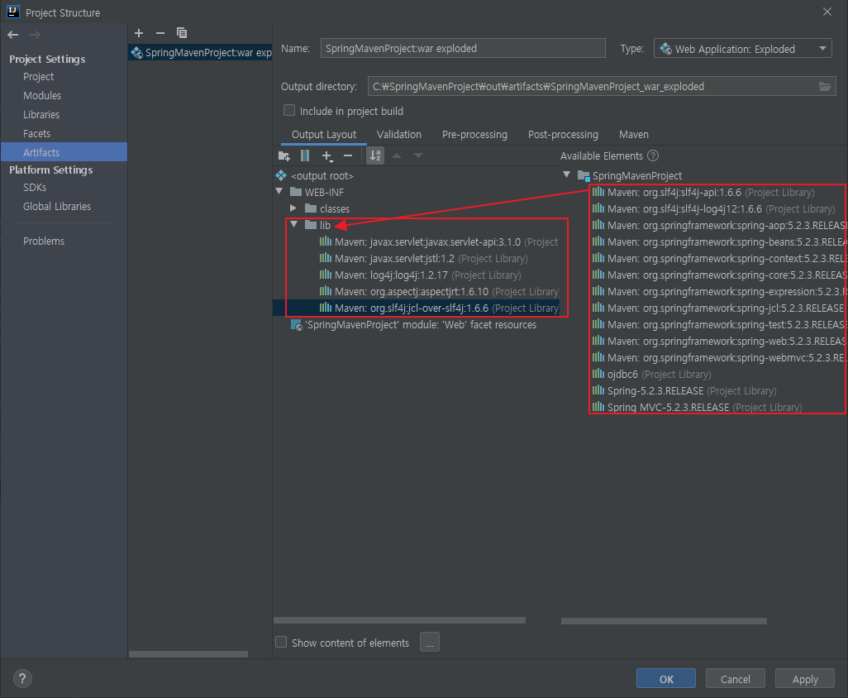Select spring-test available element
The width and height of the screenshot is (848, 698).
(x=719, y=325)
